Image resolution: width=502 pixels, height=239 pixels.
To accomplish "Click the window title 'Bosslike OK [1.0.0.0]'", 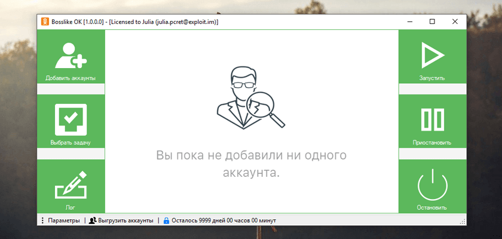I will [77, 22].
